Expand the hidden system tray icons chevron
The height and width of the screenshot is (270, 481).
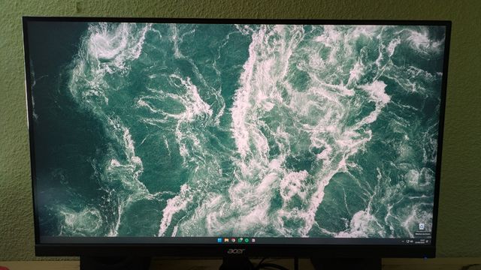pyautogui.click(x=403, y=241)
